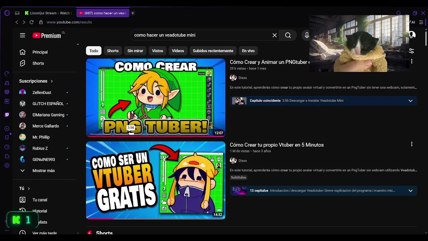Click the 3:56 chapter timestamp marker
Image resolution: width=428 pixels, height=241 pixels.
[x=131, y=128]
